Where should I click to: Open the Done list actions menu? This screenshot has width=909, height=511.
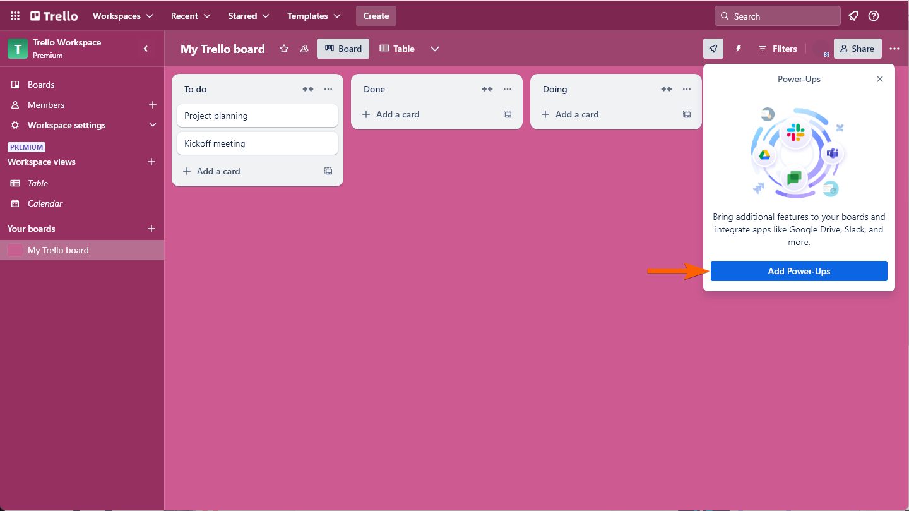tap(508, 89)
